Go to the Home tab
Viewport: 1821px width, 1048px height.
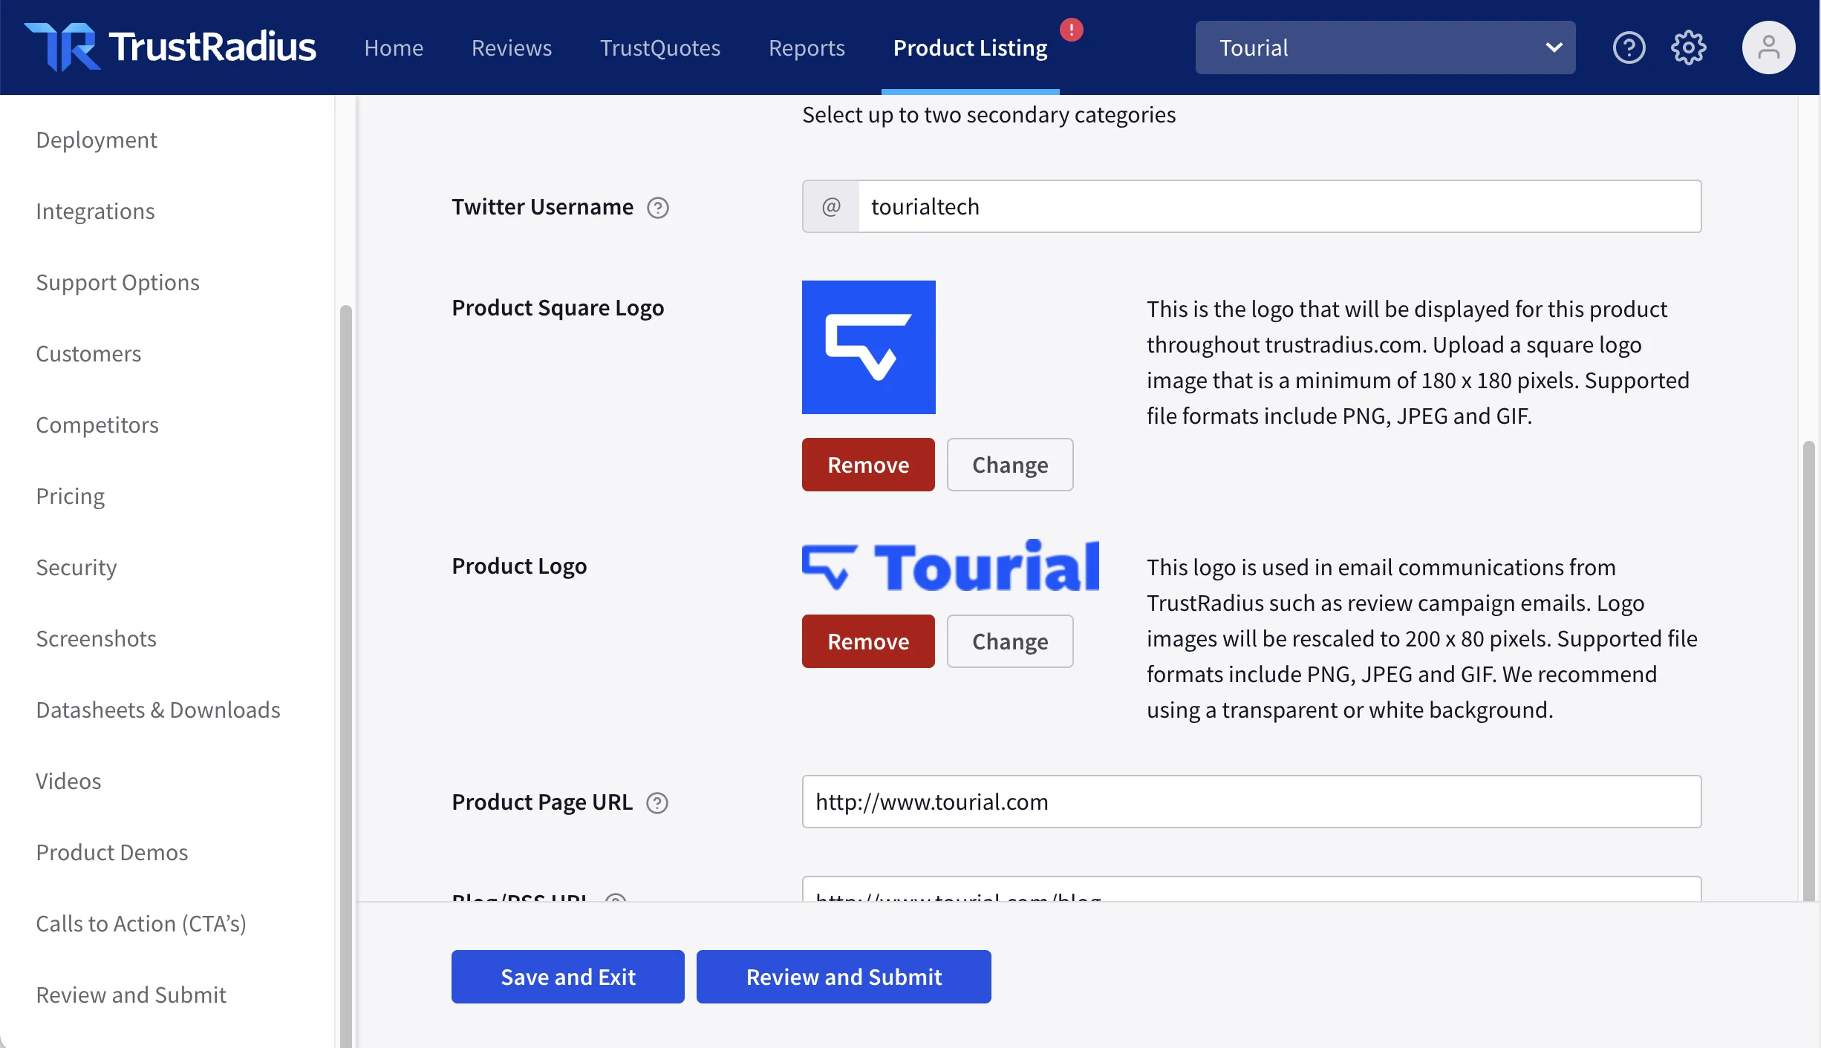[x=394, y=48]
